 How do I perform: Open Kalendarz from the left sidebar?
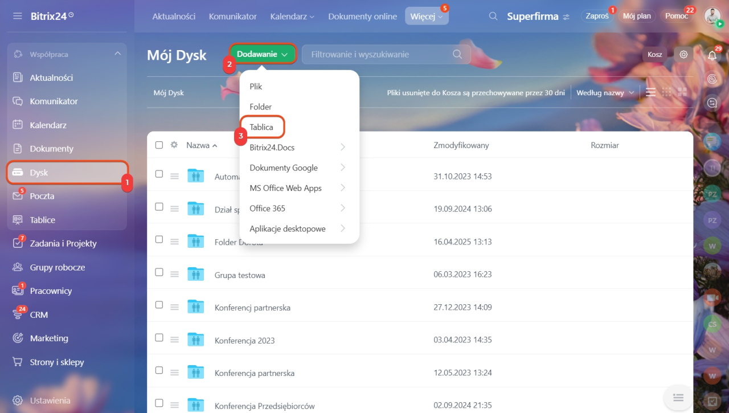[67, 125]
